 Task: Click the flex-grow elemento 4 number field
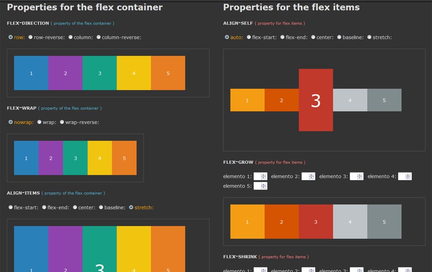(405, 176)
